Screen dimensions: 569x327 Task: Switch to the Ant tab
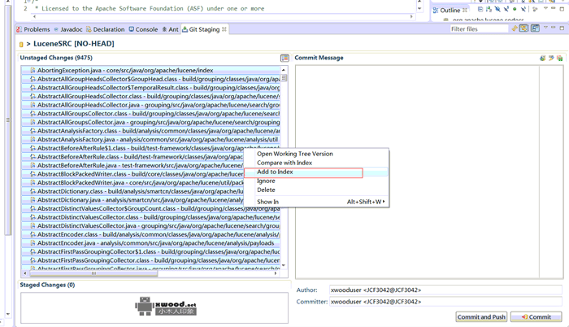pyautogui.click(x=170, y=29)
